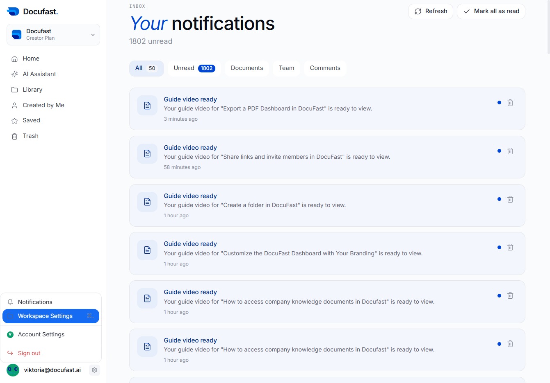Delete the "Create a folder" notification
Image resolution: width=550 pixels, height=383 pixels.
(x=510, y=199)
